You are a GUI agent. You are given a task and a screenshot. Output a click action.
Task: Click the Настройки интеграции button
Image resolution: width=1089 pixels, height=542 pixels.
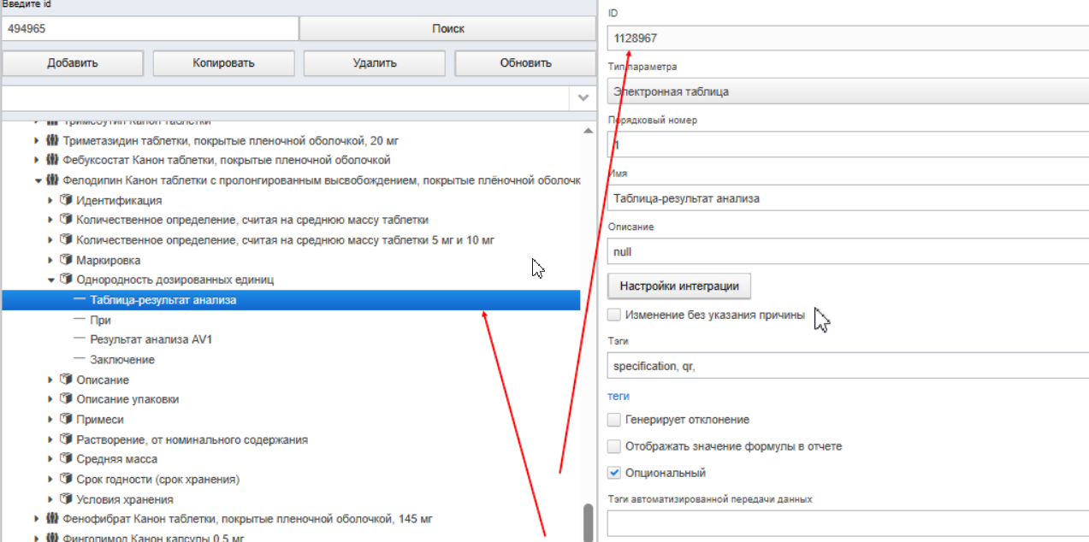pos(679,286)
